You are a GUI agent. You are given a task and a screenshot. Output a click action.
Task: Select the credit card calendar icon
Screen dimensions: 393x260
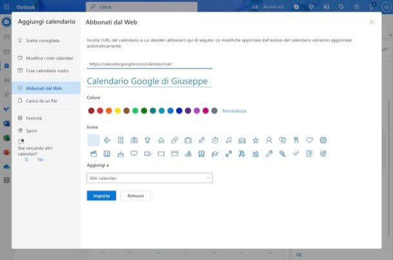(175, 154)
